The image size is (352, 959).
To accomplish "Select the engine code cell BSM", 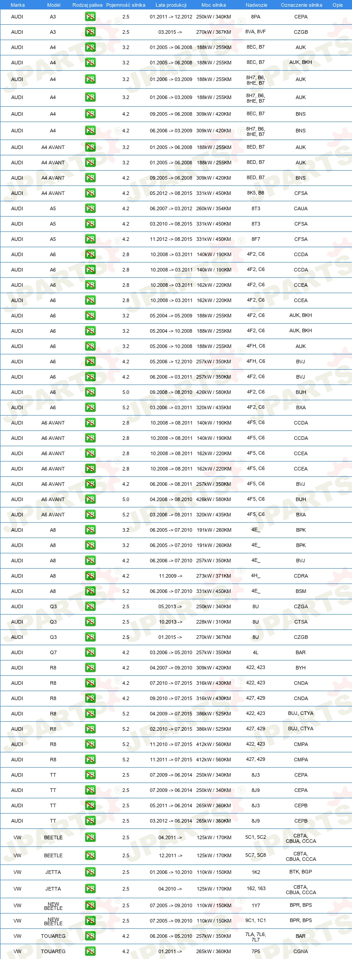I will point(301,591).
